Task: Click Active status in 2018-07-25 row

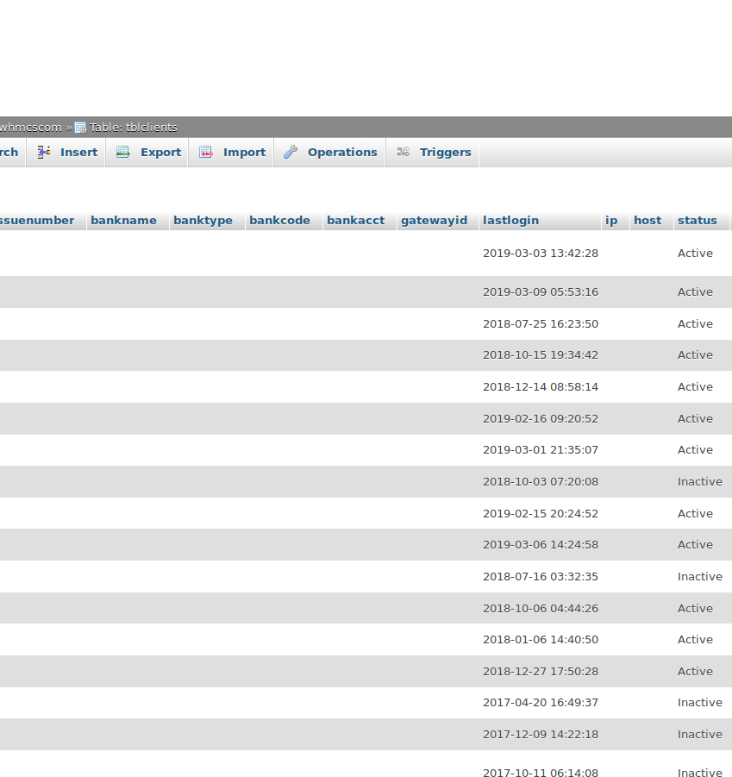Action: (x=695, y=323)
